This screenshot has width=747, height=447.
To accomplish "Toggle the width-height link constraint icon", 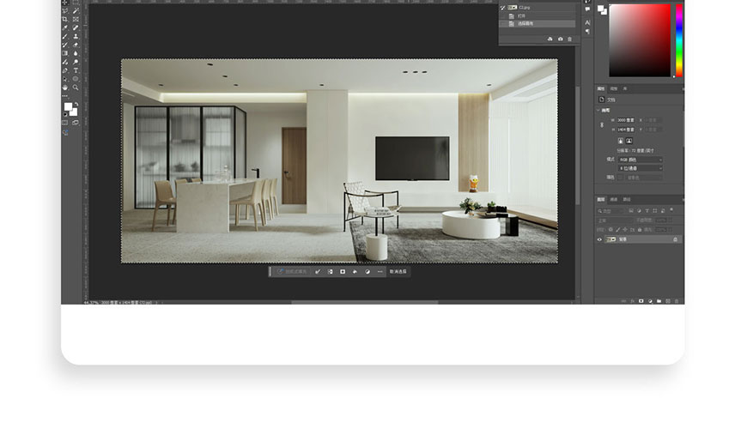I will tap(602, 124).
